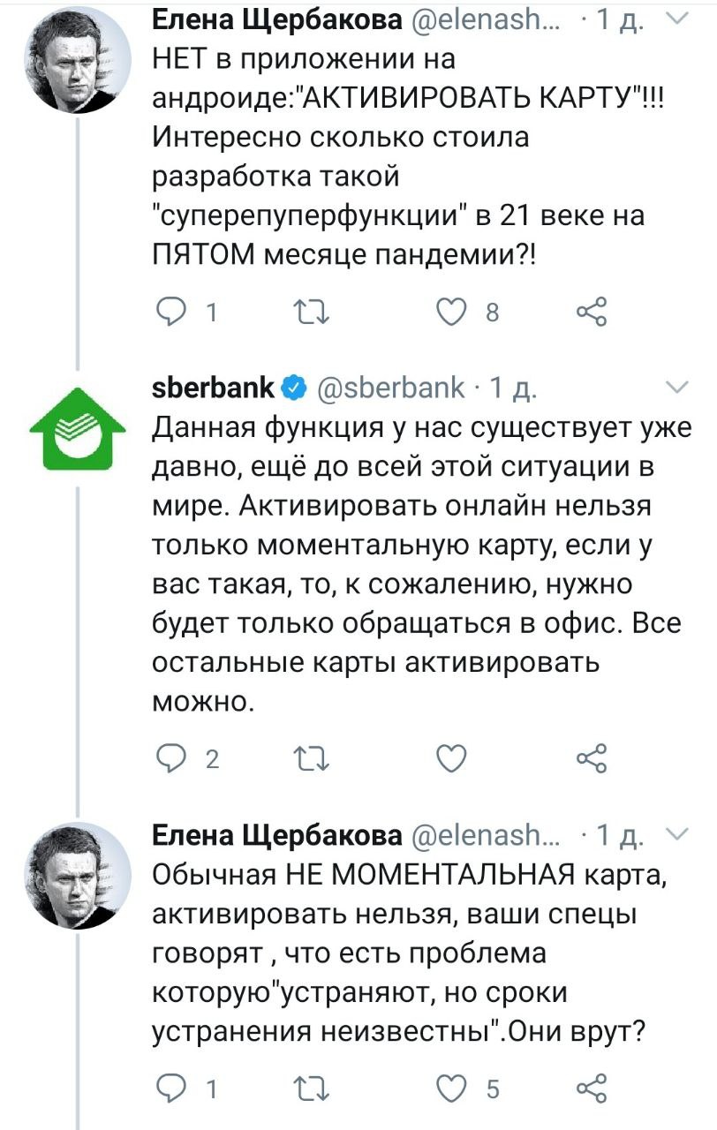The width and height of the screenshot is (717, 1130).
Task: Open the @sberbank profile handle
Action: coord(389,388)
